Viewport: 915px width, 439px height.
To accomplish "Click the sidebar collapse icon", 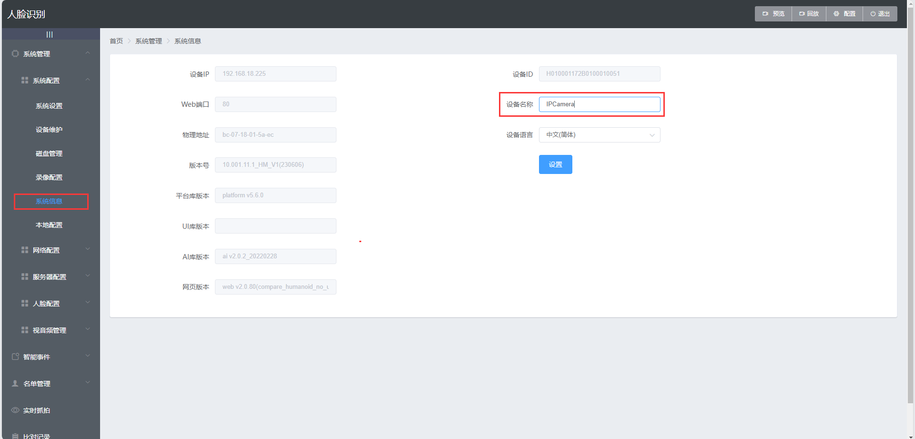I will coord(50,34).
